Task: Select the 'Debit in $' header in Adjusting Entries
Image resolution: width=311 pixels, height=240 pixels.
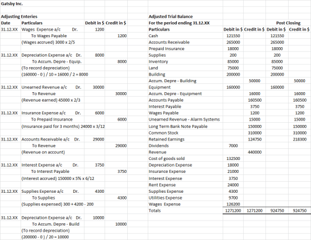Action: tap(94, 23)
